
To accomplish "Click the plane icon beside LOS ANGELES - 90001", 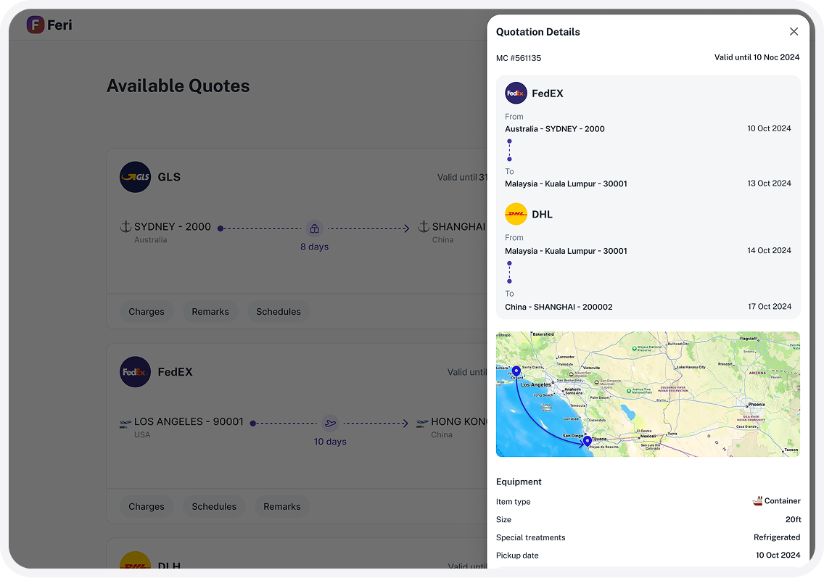I will coord(125,422).
